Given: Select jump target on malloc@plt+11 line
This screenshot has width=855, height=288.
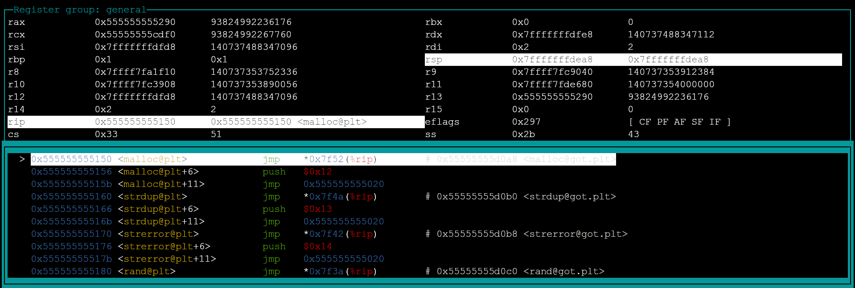Looking at the screenshot, I should 343,184.
